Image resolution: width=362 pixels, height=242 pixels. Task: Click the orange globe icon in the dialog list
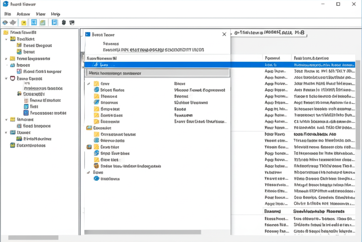pos(97,166)
